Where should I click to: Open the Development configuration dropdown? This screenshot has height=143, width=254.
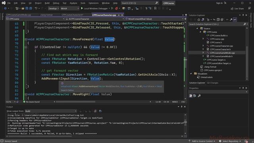pyautogui.click(x=54, y=8)
